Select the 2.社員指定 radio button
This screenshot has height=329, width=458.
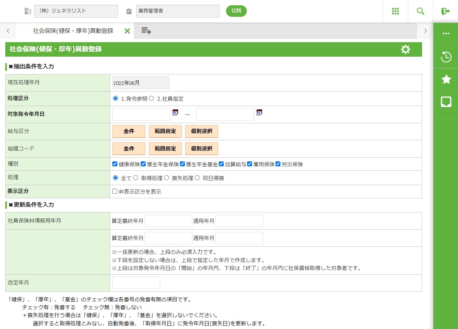[152, 98]
